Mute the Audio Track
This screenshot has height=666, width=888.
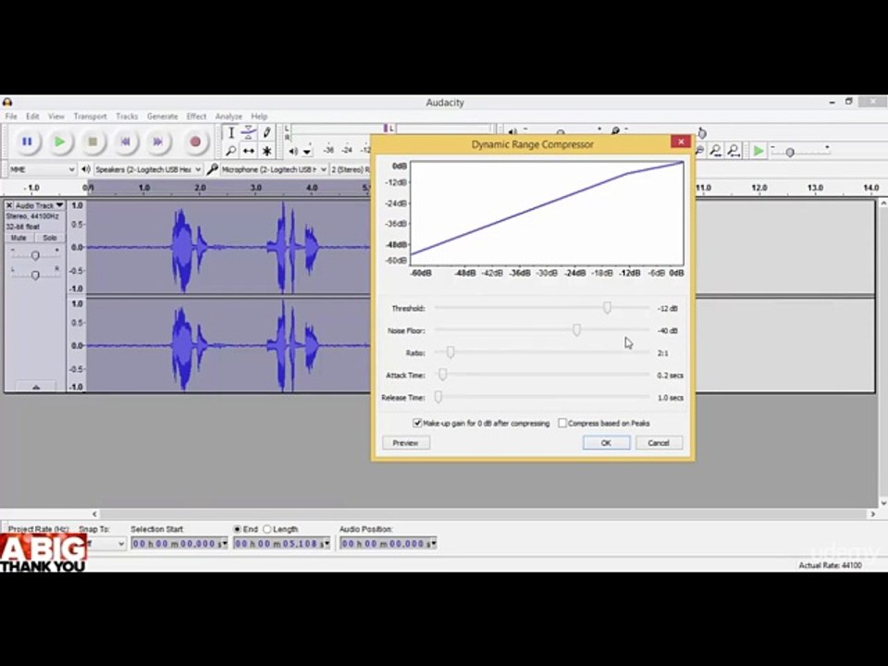pos(18,238)
